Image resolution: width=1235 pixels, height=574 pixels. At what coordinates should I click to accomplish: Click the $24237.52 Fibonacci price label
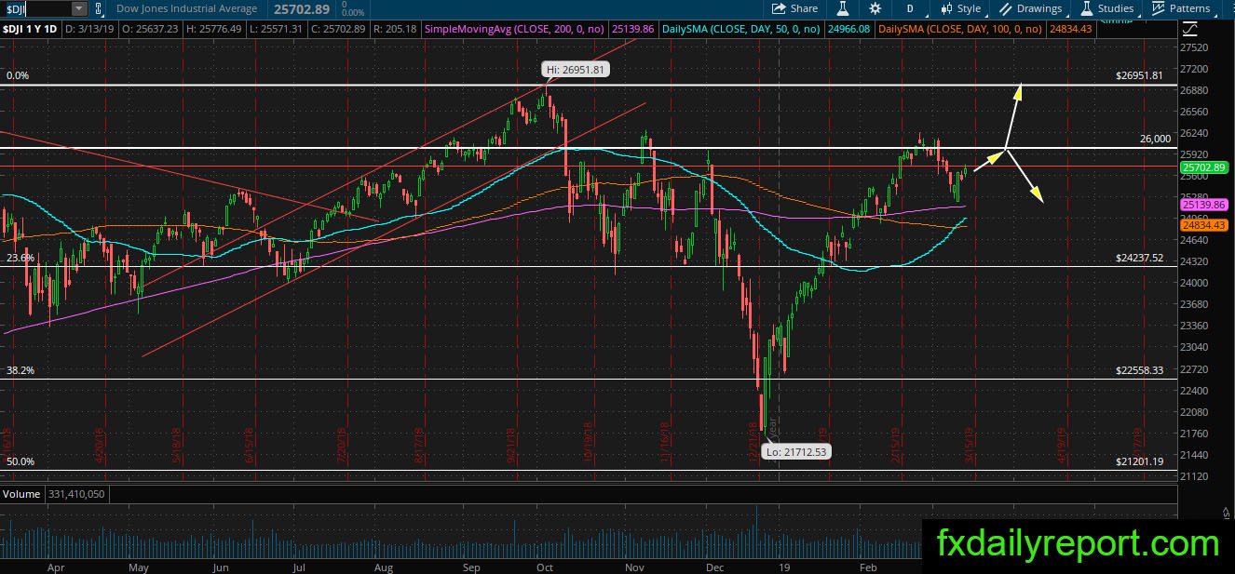(x=1140, y=258)
